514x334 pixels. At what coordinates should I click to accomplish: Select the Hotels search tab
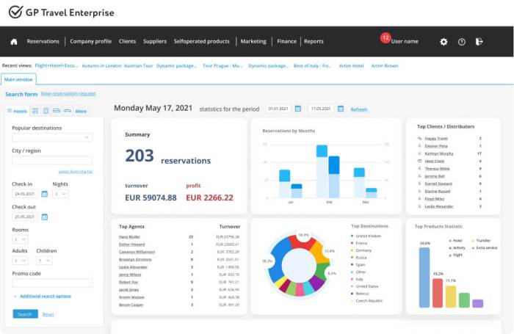(x=17, y=112)
